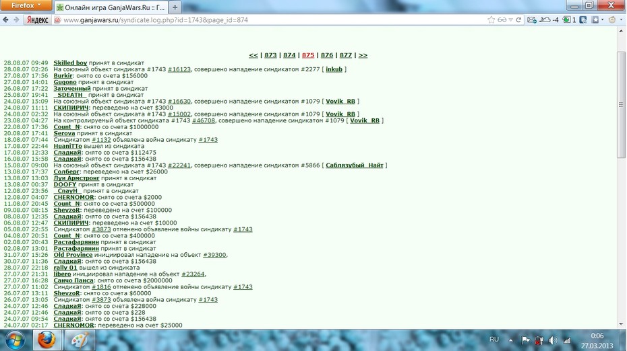Open log page 875
This screenshot has height=351, width=627.
point(308,55)
